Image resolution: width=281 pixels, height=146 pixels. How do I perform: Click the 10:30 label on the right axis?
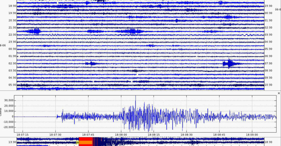click(x=268, y=85)
